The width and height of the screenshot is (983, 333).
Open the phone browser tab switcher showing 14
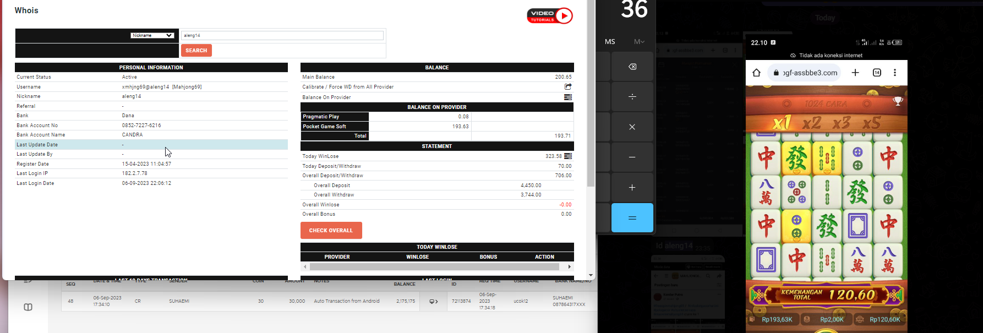tap(877, 73)
